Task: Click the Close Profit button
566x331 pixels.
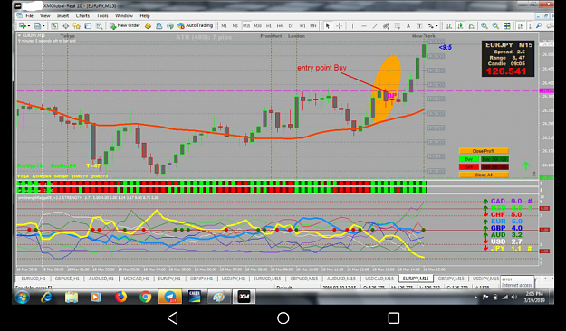Action: [484, 151]
